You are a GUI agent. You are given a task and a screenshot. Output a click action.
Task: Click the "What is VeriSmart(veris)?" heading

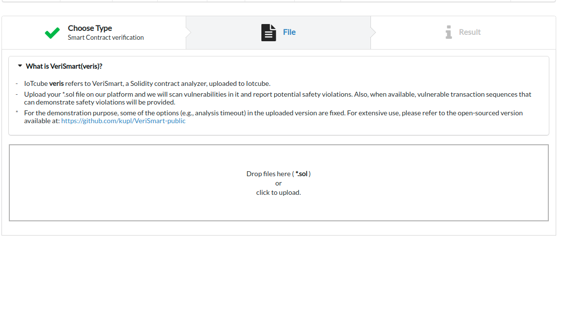[64, 66]
